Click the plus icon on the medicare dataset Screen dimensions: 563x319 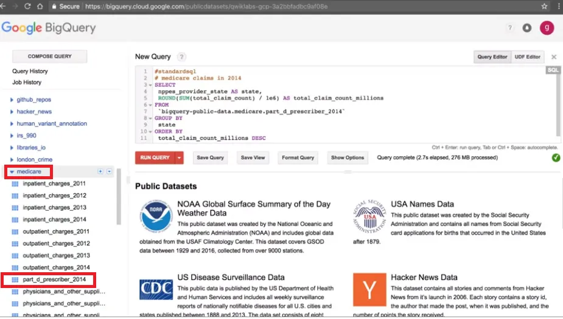(x=100, y=171)
